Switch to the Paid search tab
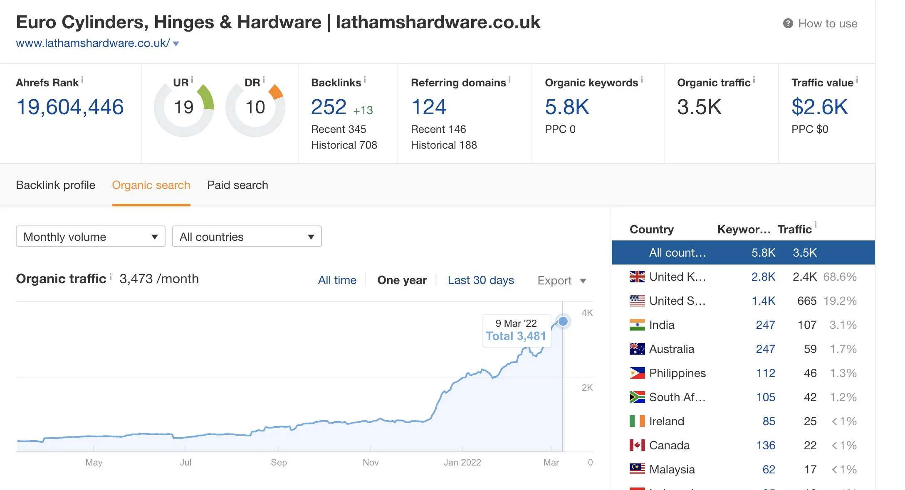This screenshot has height=490, width=905. (237, 185)
